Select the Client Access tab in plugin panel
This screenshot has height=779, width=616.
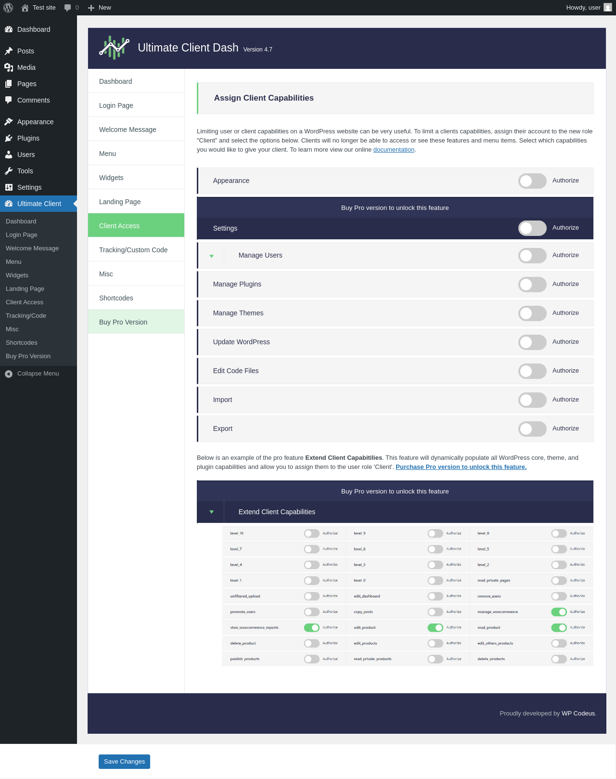point(136,225)
